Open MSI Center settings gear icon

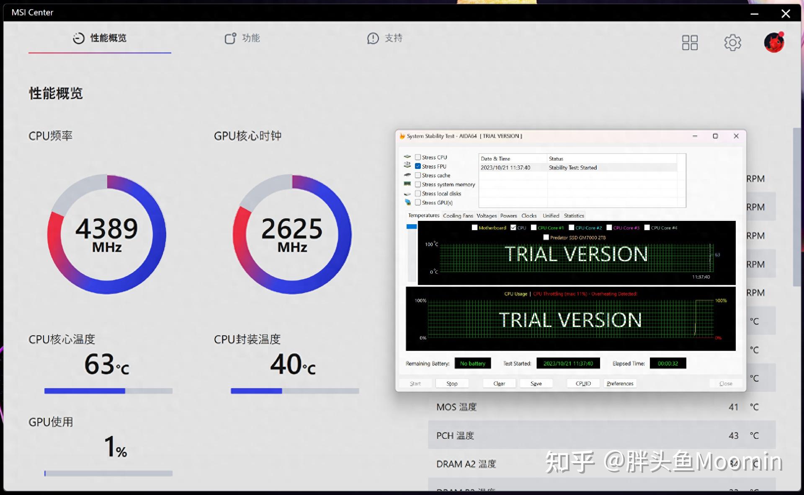pos(732,42)
